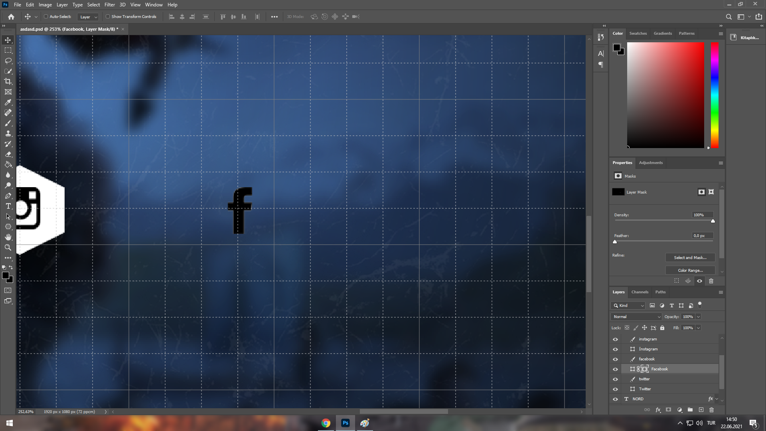Open the Filter menu
Screen dimensions: 766x431
[x=109, y=5]
